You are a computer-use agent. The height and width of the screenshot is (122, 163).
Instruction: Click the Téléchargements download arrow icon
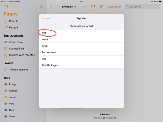pyautogui.click(x=6, y=70)
